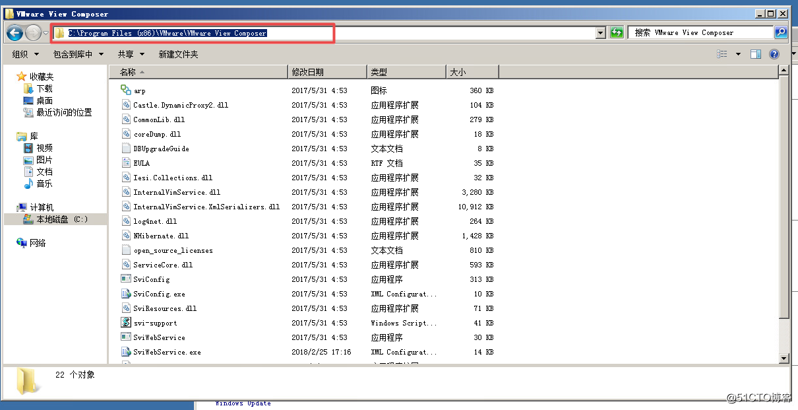Select the file name svi-support
The width and height of the screenshot is (798, 410).
tap(155, 323)
